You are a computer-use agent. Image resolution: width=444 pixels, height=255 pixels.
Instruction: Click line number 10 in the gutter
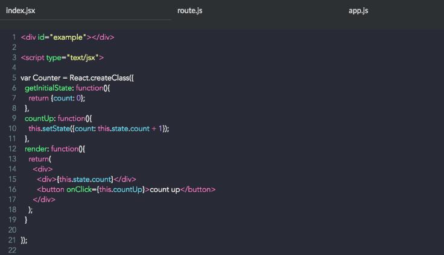[x=13, y=129]
